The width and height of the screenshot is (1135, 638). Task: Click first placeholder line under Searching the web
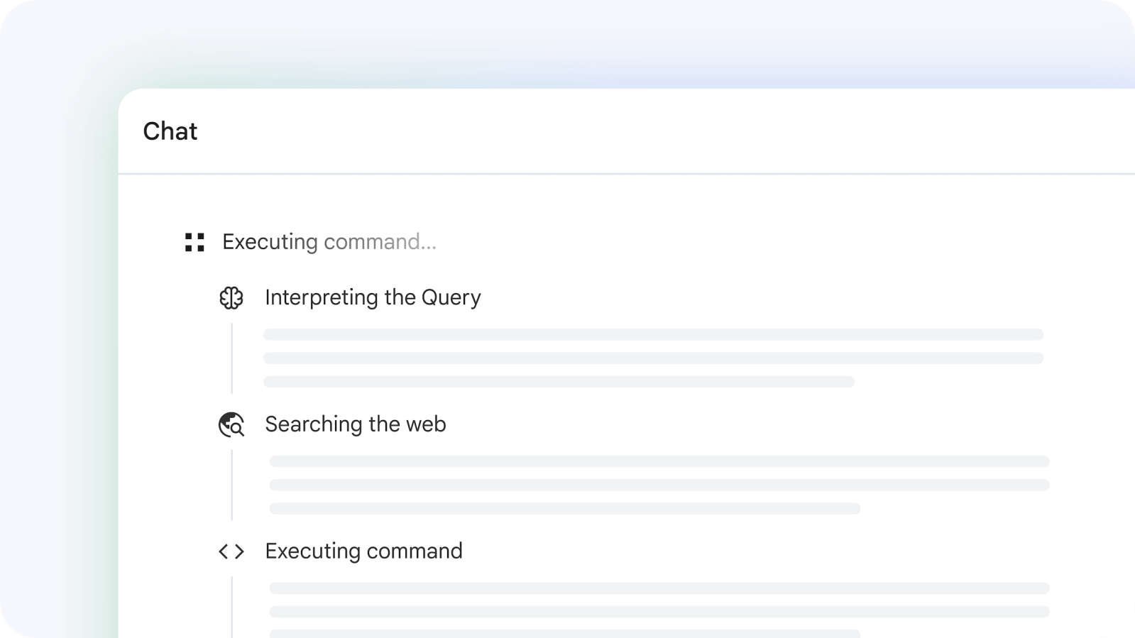[659, 461]
